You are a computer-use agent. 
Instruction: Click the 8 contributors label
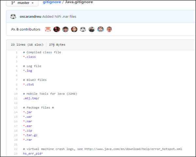[28, 29]
